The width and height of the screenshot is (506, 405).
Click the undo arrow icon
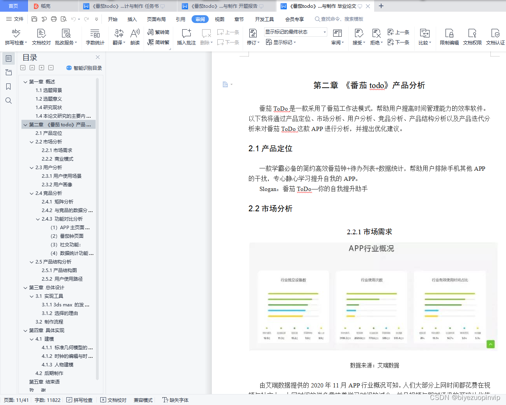pos(73,19)
